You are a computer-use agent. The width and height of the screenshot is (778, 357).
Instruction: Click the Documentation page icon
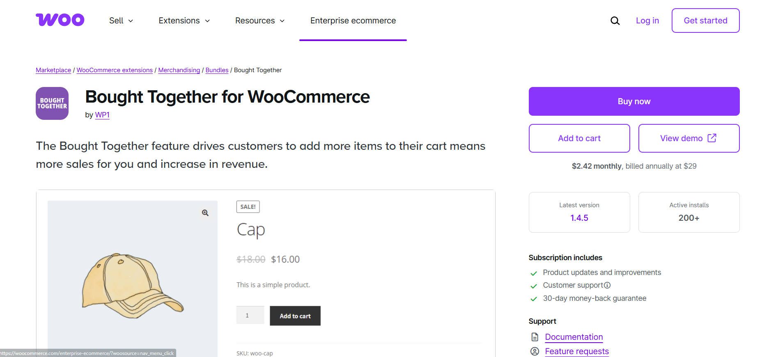534,336
